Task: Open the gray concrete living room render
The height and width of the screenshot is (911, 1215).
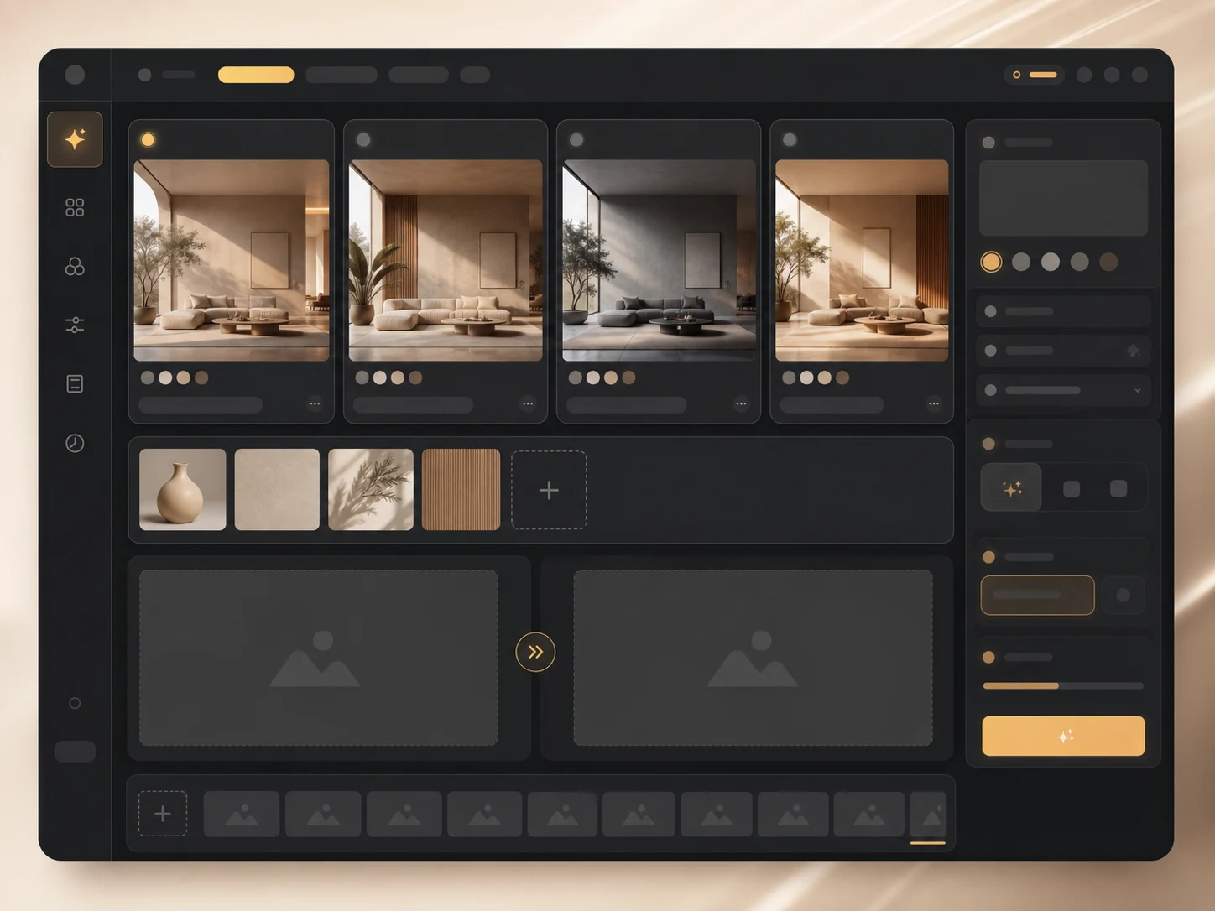Action: (x=659, y=260)
